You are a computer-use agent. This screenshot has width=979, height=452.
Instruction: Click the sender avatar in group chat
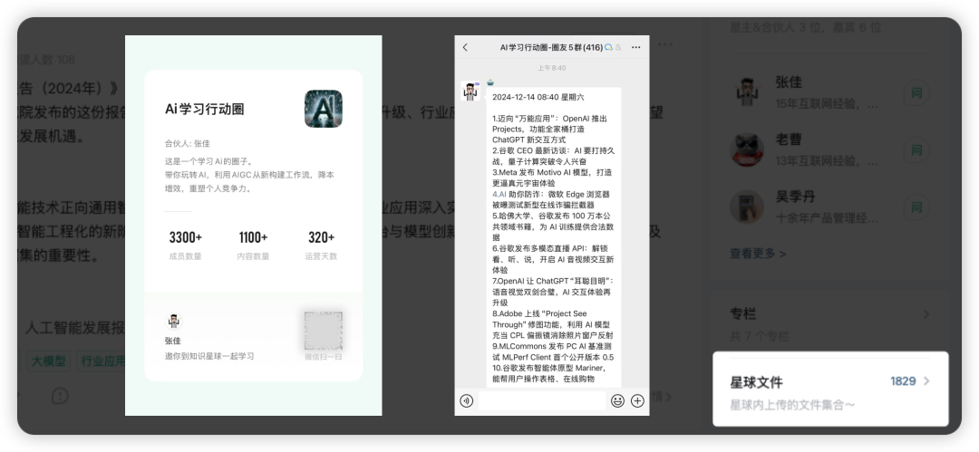(x=470, y=91)
